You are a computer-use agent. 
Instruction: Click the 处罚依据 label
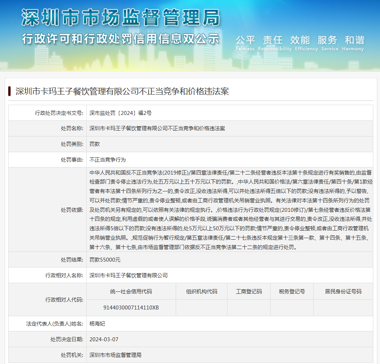72,210
